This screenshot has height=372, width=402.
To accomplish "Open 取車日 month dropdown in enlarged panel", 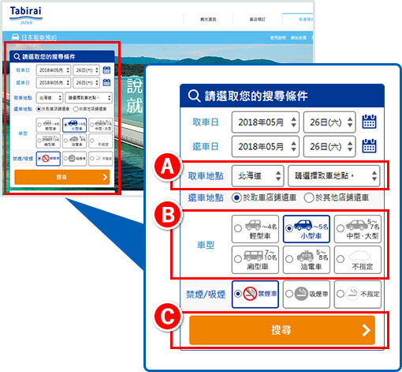I will click(x=266, y=122).
